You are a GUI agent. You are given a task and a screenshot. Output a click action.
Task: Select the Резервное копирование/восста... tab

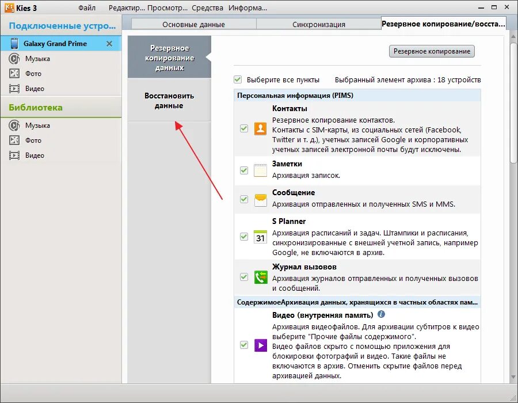tap(443, 24)
